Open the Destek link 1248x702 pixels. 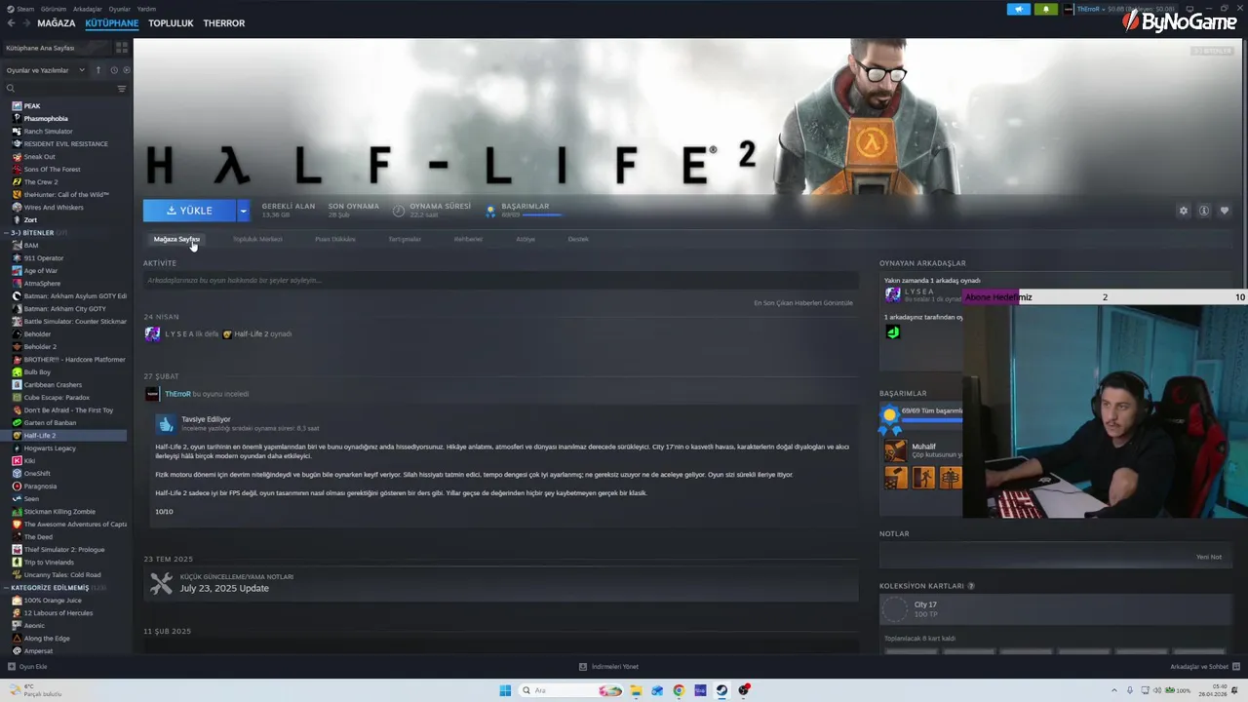tap(578, 239)
